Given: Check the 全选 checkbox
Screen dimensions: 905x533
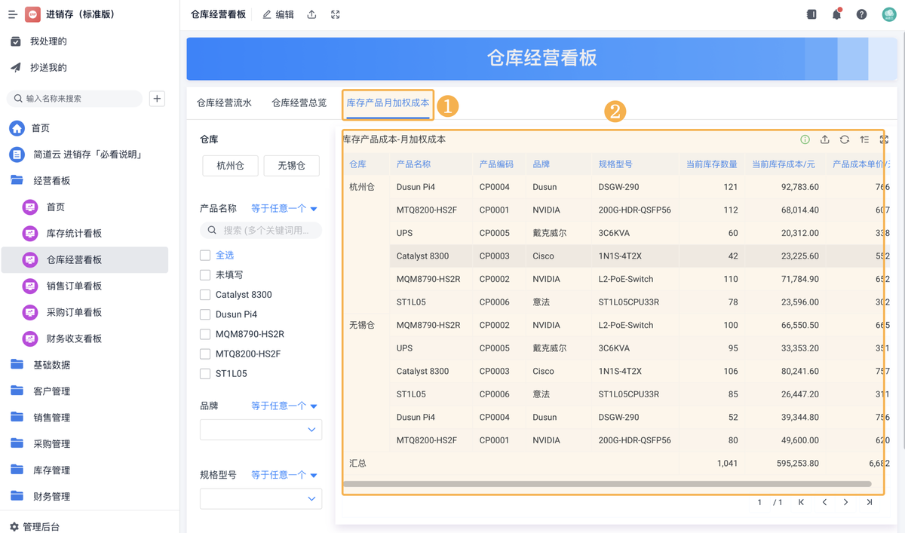Looking at the screenshot, I should pos(205,256).
